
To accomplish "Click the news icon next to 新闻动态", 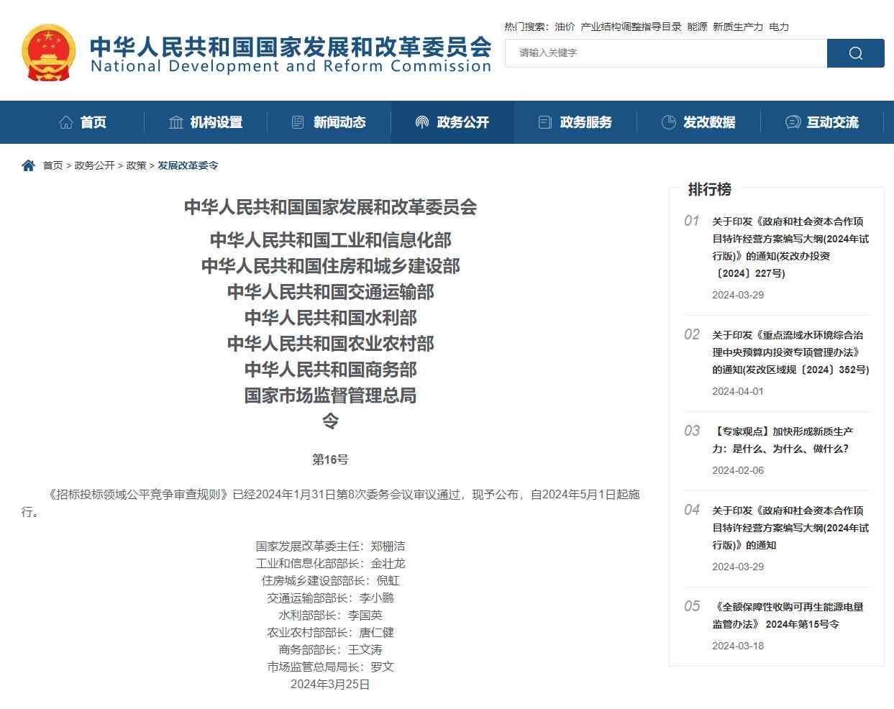I will point(297,122).
